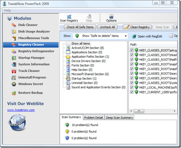Viewport: 181px width, 148px height.
Task: Uncheck the HKEY_CLASSES_ROOT\MailFi entry checkbox
Action: [x=132, y=60]
